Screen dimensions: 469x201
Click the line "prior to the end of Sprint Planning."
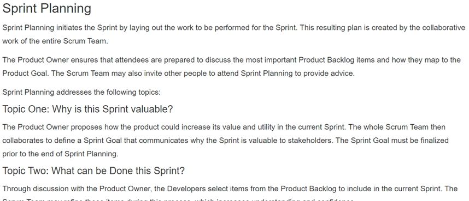coord(61,154)
